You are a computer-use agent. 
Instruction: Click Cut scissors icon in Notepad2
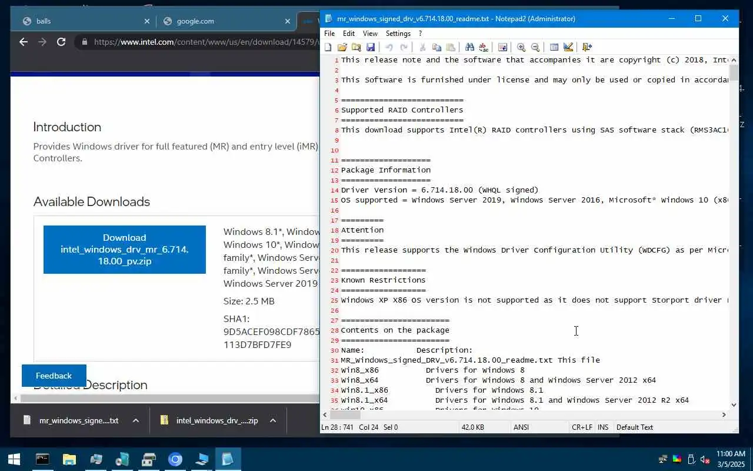[422, 47]
